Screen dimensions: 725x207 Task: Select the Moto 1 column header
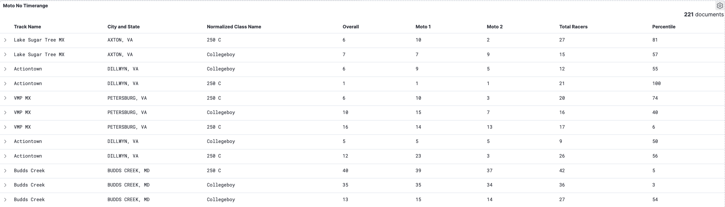(423, 27)
